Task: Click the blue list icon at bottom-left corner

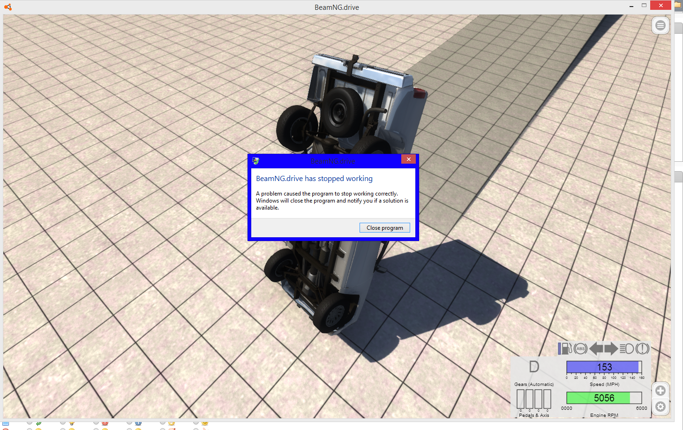Action: [6, 423]
